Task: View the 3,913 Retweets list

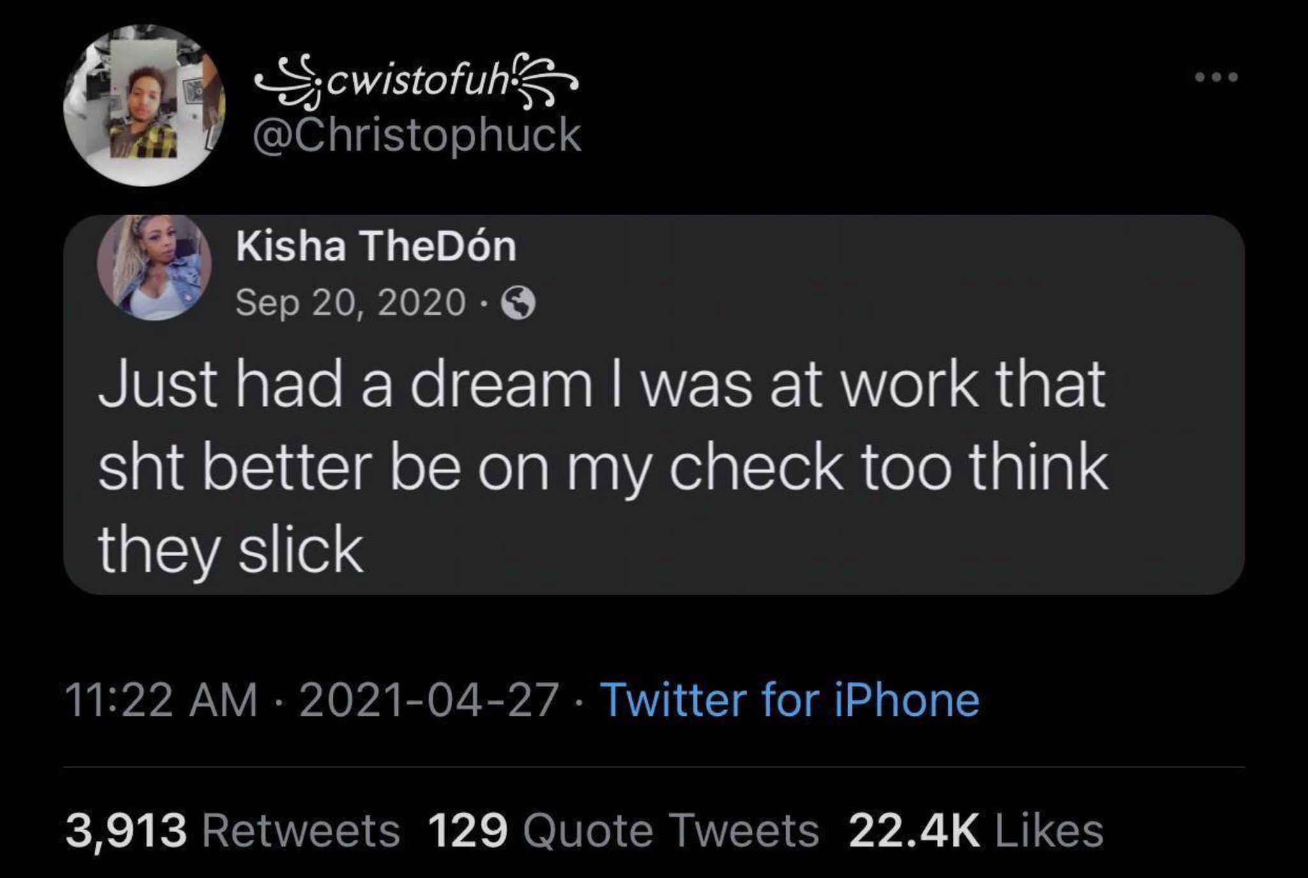Action: [232, 831]
